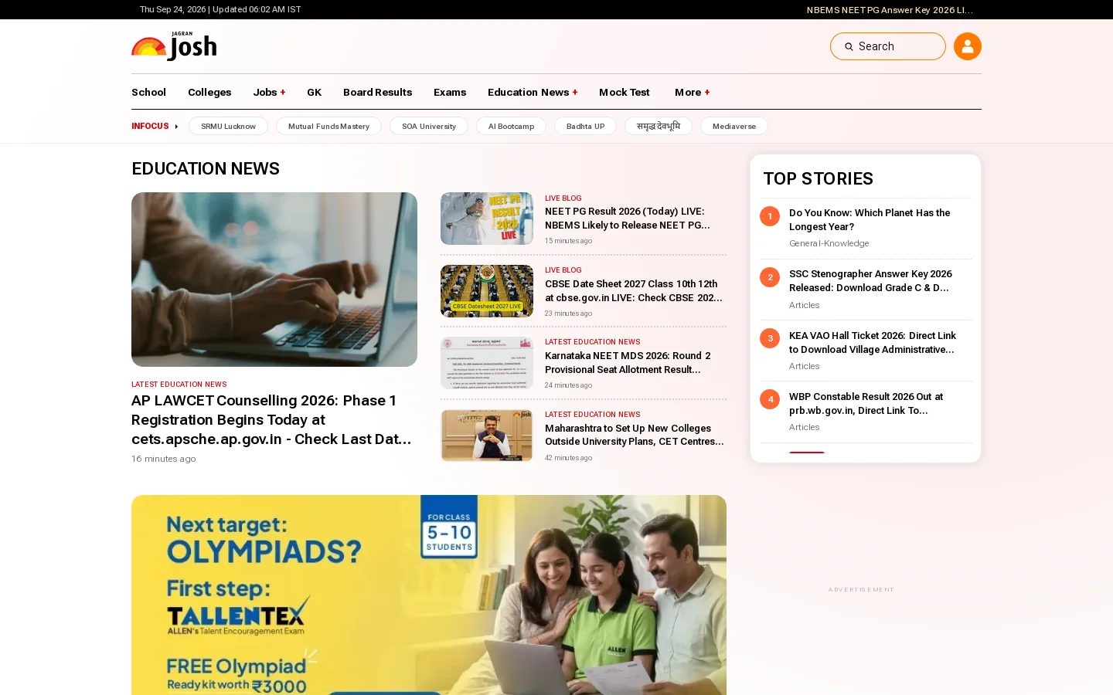Click the number 3 top story badge
Image resolution: width=1113 pixels, height=695 pixels.
click(x=770, y=338)
